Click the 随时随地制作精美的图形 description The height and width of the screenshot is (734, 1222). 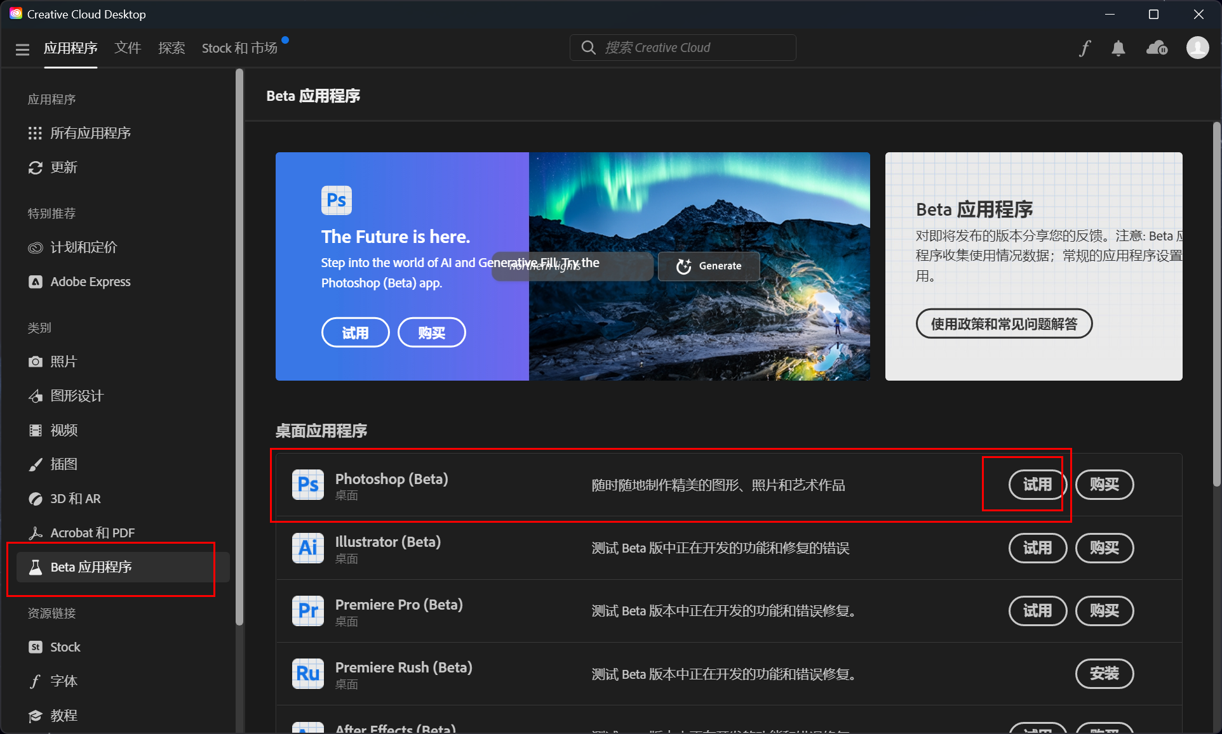pyautogui.click(x=718, y=485)
